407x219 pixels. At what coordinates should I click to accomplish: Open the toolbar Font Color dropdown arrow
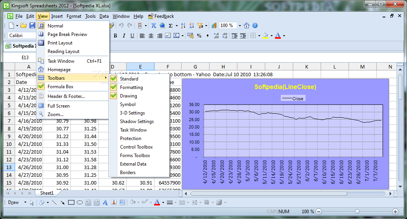(x=284, y=36)
